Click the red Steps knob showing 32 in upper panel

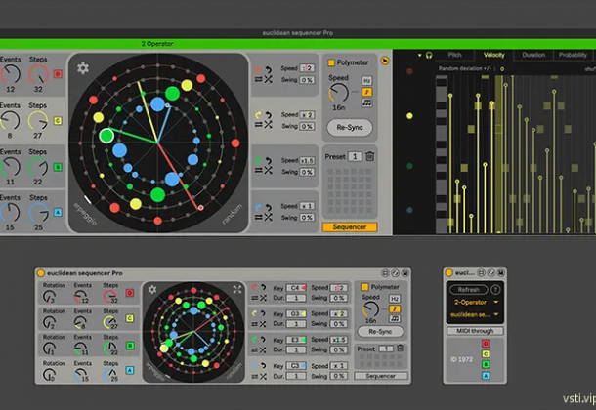(x=38, y=74)
